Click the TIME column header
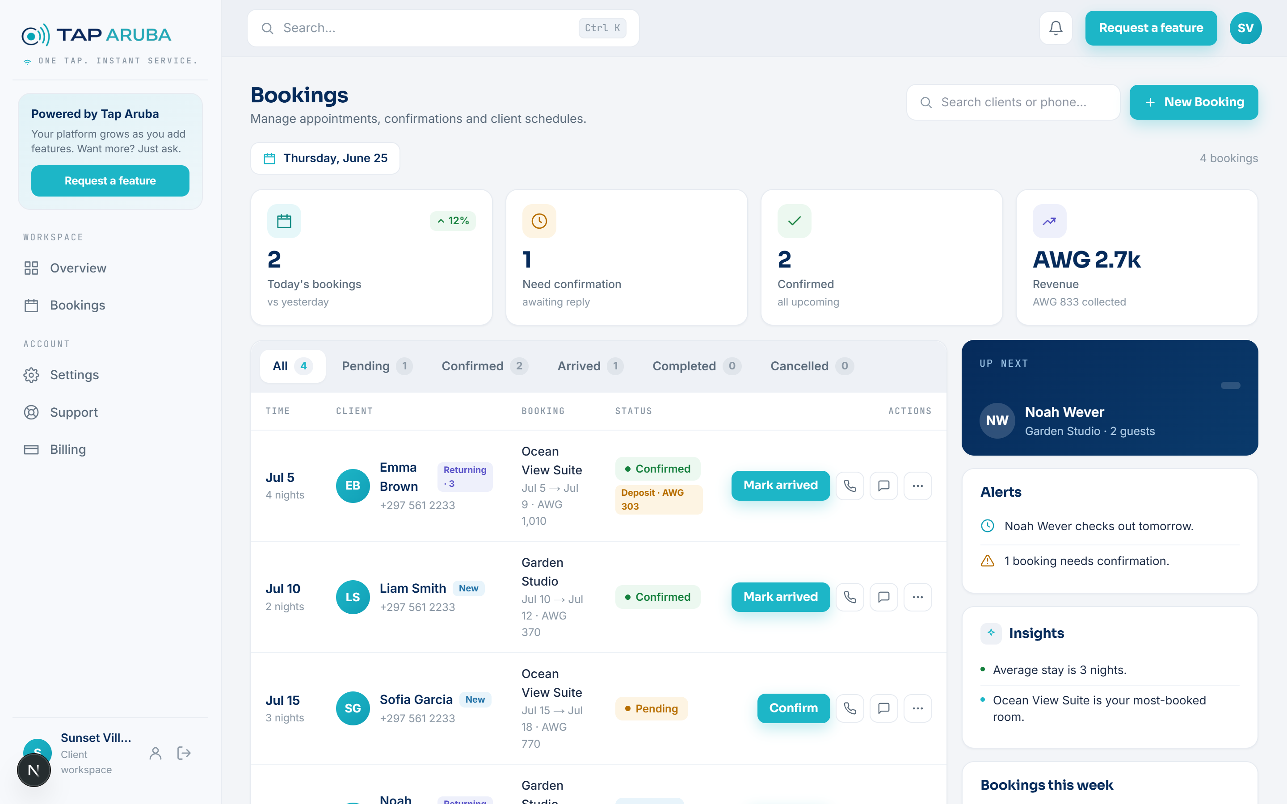 [278, 411]
